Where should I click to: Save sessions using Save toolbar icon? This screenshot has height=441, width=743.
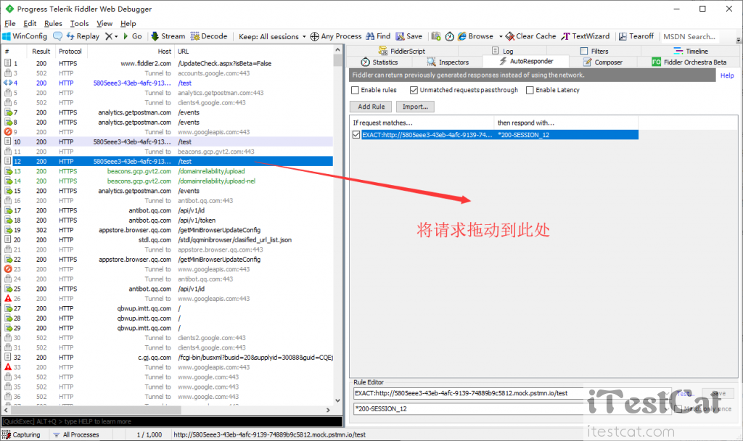click(x=409, y=36)
